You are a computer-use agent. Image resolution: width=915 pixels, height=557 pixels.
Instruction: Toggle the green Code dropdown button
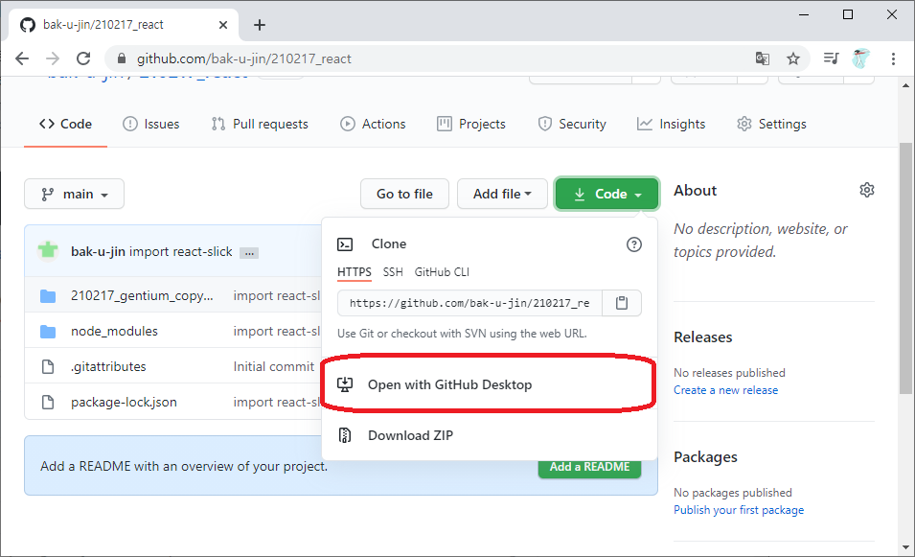(606, 194)
